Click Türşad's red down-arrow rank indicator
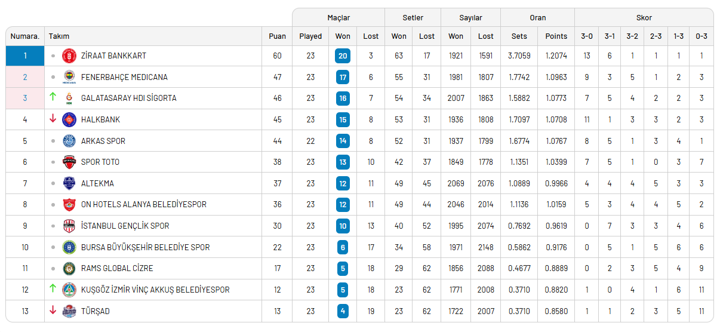Screen dimensions: 720x332 click(x=53, y=311)
